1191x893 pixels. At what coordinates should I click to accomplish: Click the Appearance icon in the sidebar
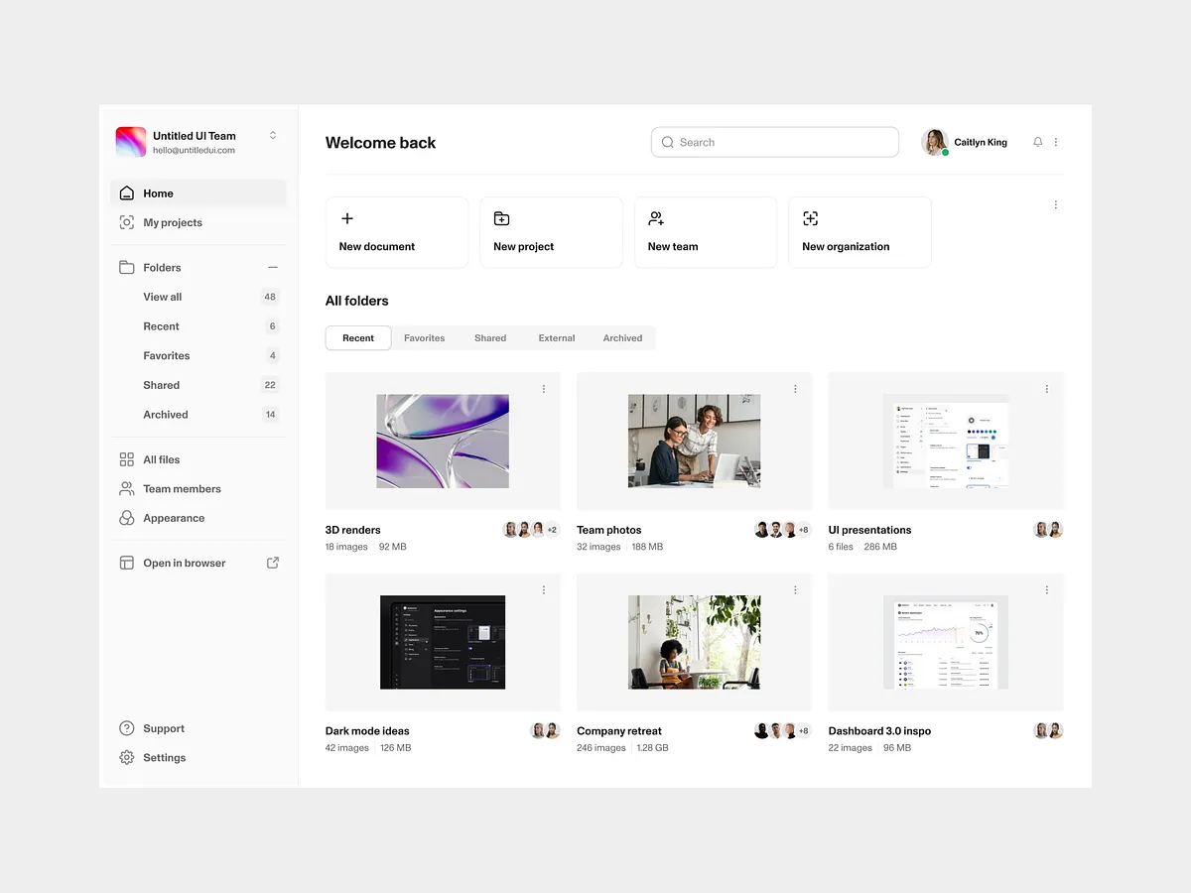point(127,518)
